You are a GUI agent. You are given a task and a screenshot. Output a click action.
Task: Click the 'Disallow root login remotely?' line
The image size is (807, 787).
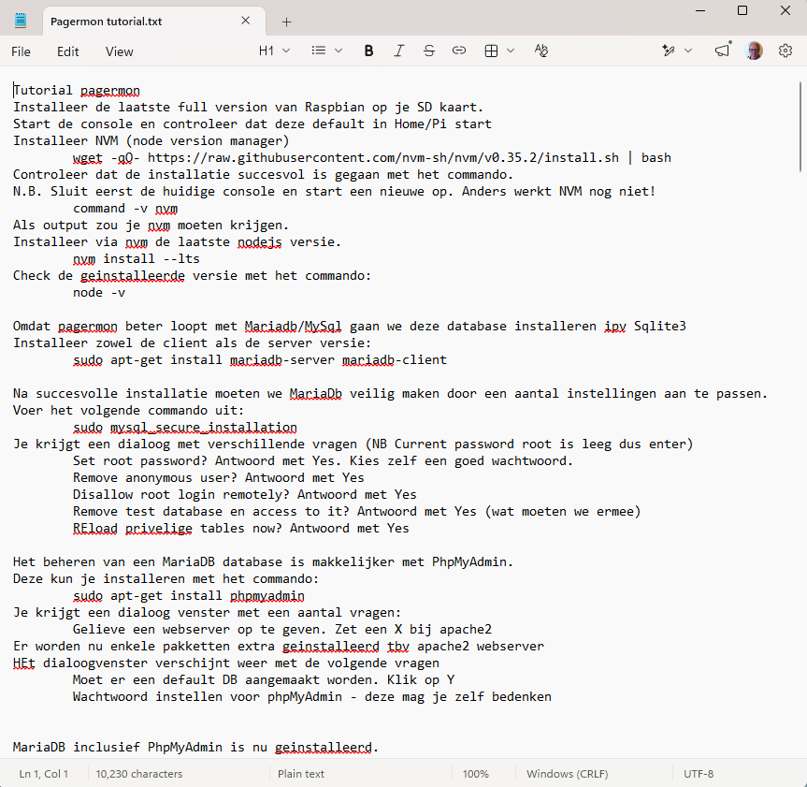click(x=244, y=495)
